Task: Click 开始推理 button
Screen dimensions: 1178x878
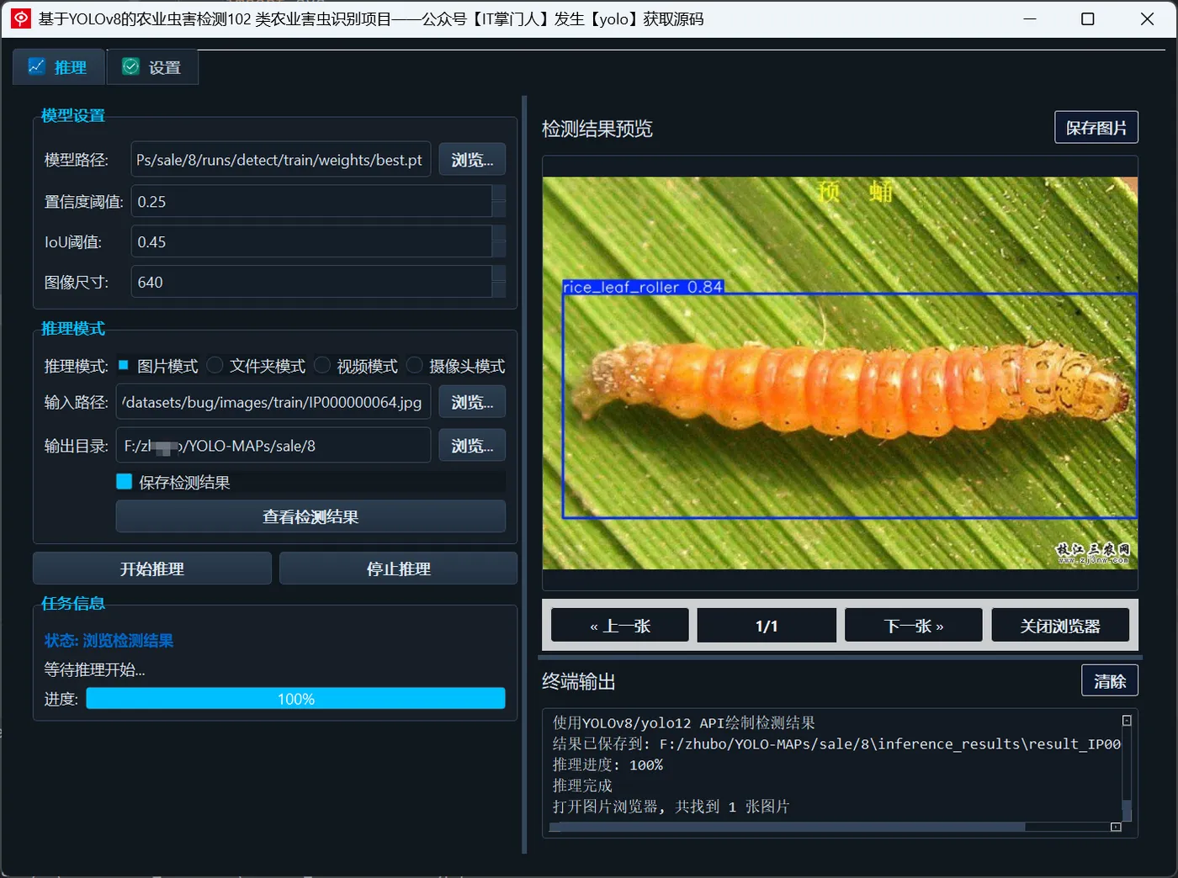Action: [152, 569]
